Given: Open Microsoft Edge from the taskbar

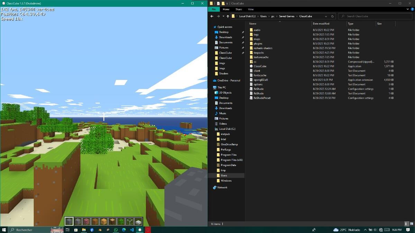Looking at the screenshot, I should click(124, 230).
